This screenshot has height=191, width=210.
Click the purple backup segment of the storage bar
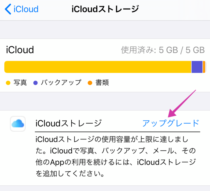(x=197, y=67)
